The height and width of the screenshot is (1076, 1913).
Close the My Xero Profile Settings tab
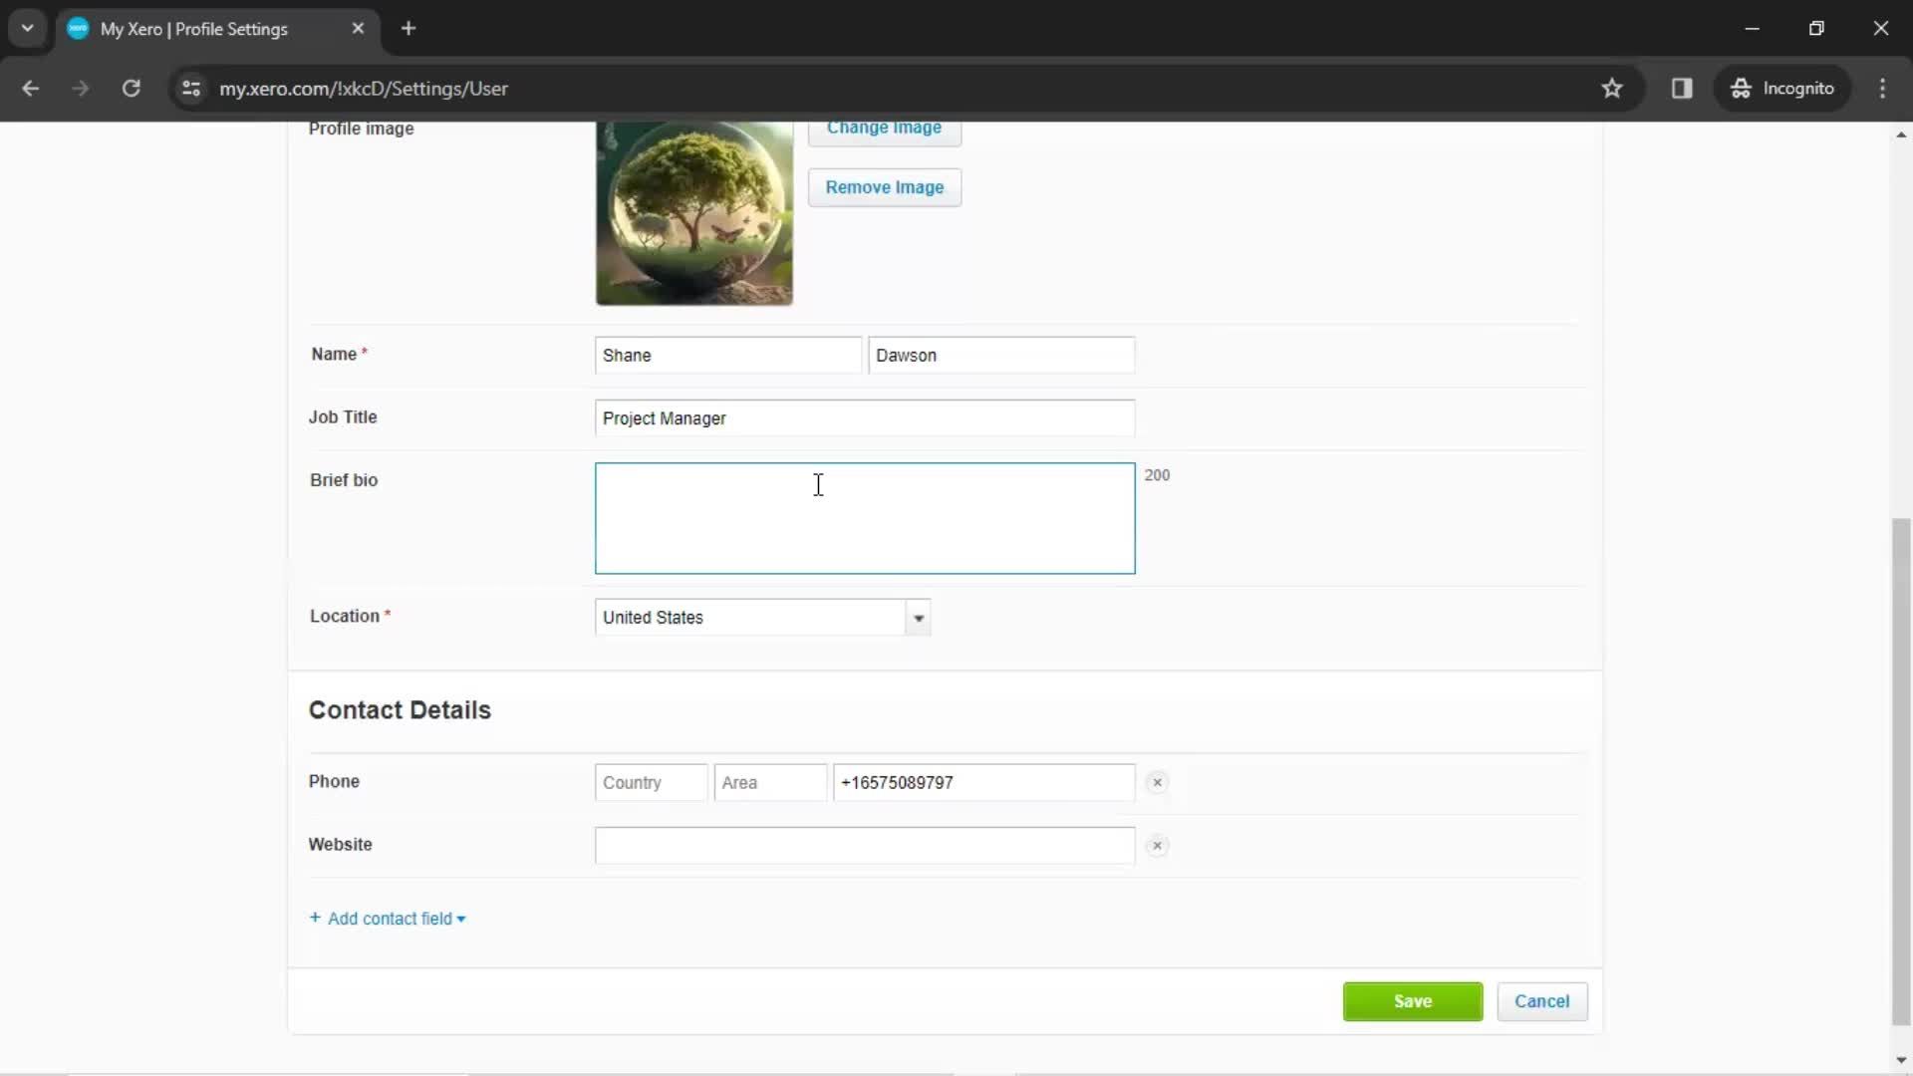(358, 28)
